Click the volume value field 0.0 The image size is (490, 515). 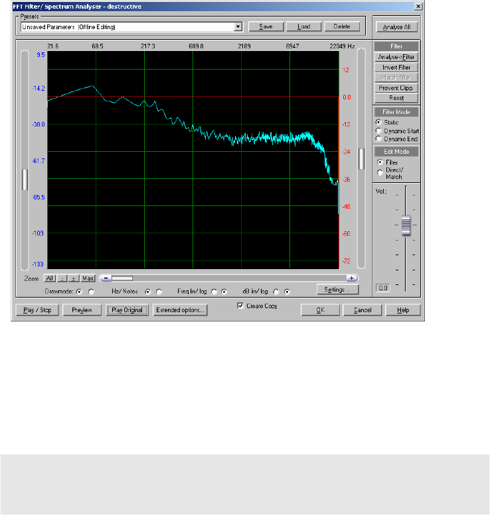[382, 288]
